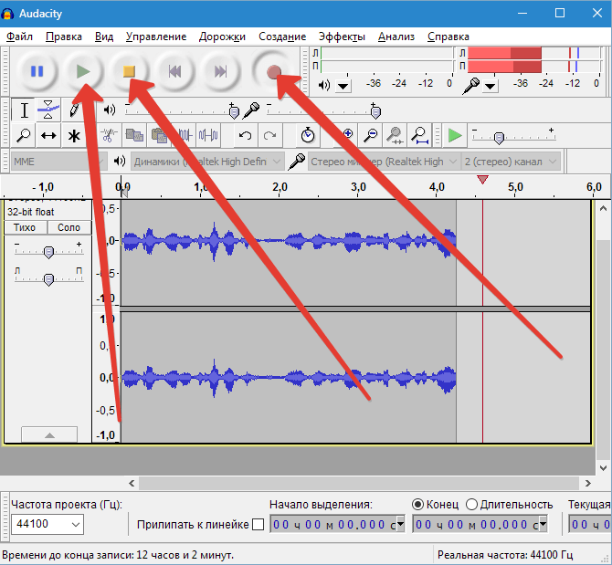The image size is (612, 565).
Task: Open the Анализ menu
Action: tap(396, 37)
